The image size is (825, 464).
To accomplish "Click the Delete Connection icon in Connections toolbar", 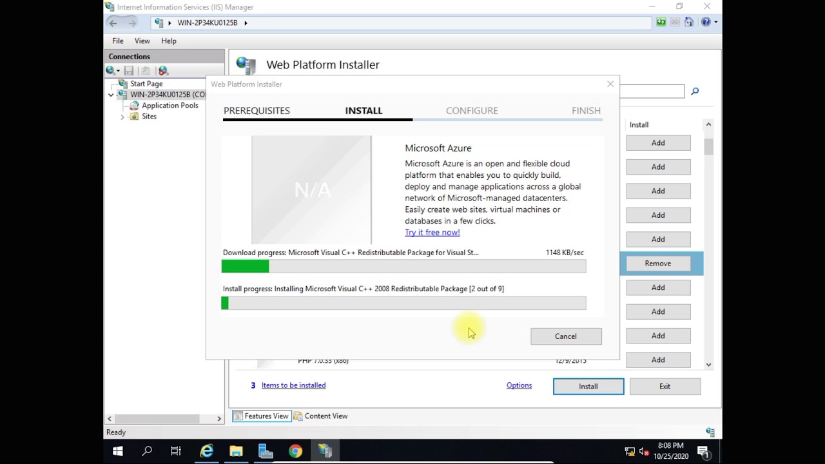I will tap(163, 70).
